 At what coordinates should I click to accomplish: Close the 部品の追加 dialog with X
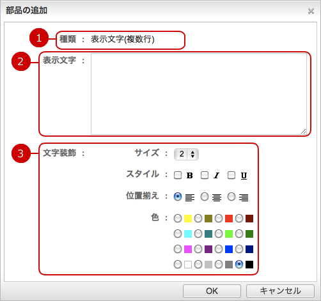(311, 11)
